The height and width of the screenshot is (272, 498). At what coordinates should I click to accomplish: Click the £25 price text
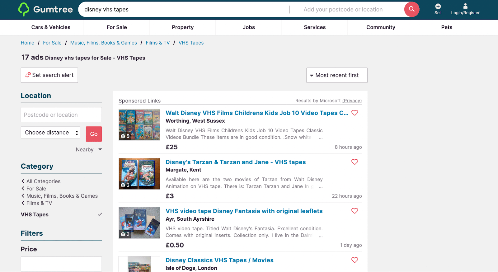171,147
